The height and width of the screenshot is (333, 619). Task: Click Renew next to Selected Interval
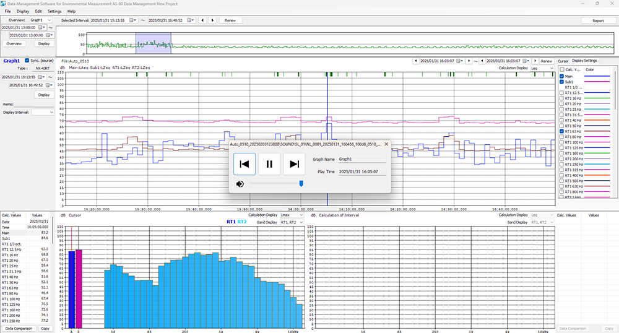(230, 20)
